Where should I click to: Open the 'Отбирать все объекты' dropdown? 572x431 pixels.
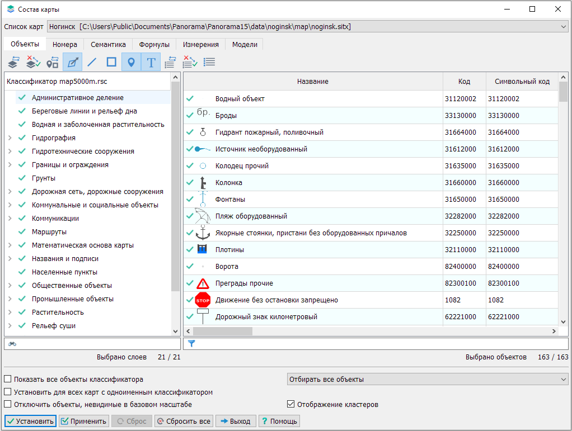coord(428,380)
